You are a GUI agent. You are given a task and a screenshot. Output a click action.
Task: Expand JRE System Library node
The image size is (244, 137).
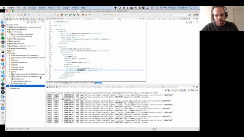click(7, 46)
